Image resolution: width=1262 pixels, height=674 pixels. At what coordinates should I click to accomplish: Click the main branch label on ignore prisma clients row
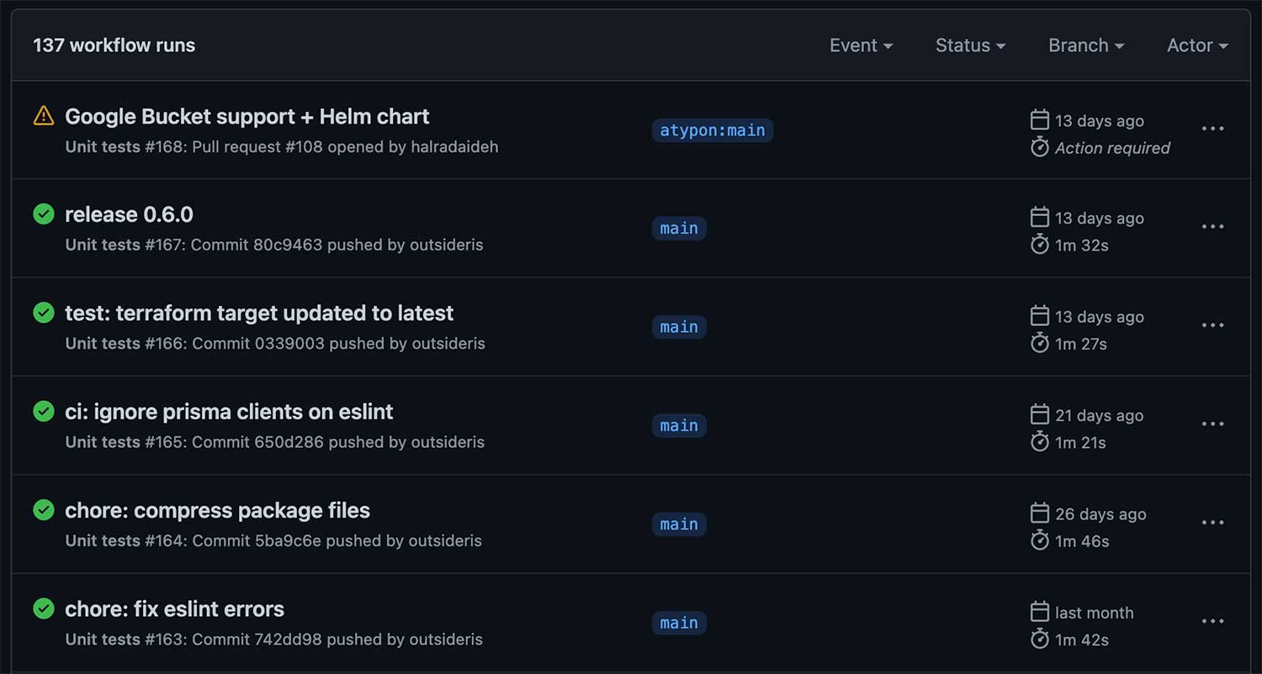679,426
